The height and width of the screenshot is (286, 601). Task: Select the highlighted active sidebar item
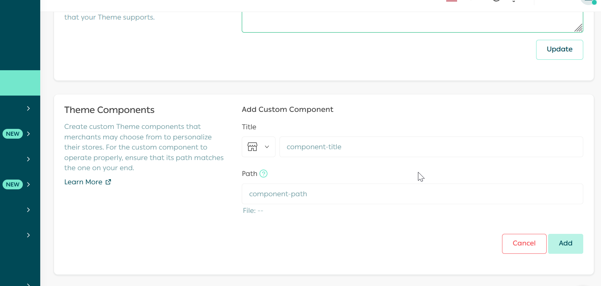pos(20,83)
